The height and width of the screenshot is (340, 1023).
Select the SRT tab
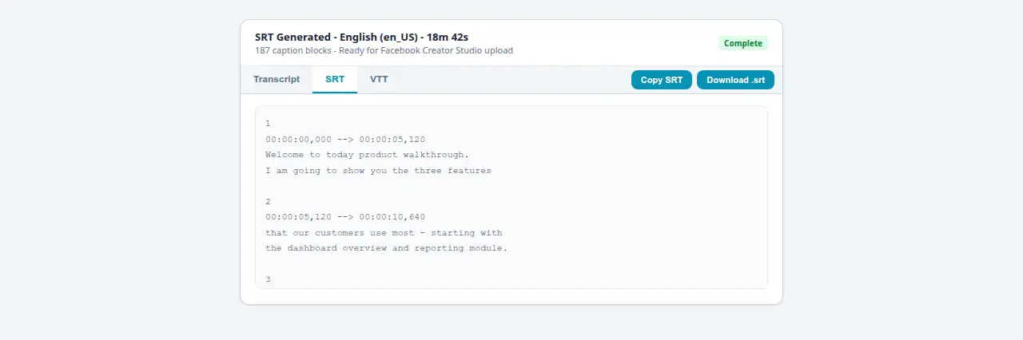335,80
